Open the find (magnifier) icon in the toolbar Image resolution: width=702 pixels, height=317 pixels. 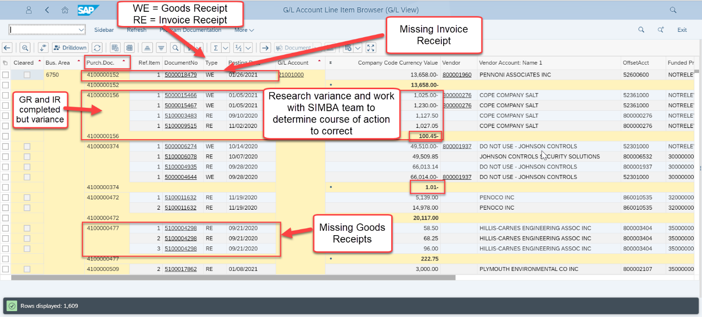(x=175, y=48)
